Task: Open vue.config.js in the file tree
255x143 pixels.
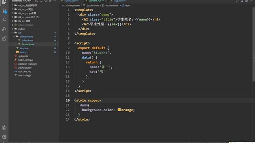Action: [x=25, y=75]
